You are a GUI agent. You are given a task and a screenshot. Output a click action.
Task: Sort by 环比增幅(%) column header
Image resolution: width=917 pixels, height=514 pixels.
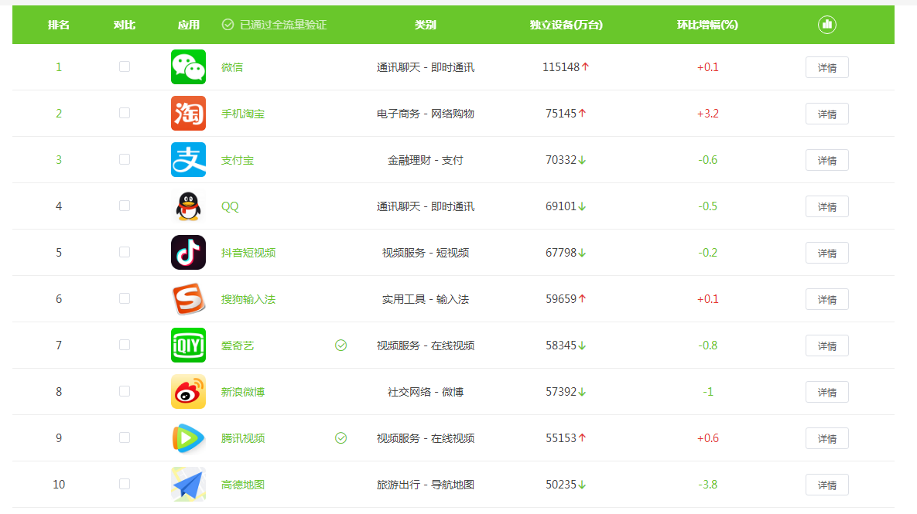tap(707, 25)
